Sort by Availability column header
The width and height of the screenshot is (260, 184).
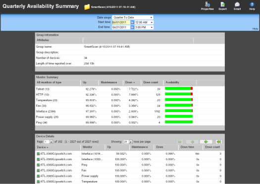point(172,82)
